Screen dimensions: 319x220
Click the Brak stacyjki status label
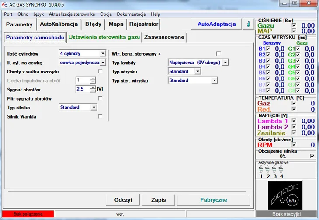pos(286,214)
